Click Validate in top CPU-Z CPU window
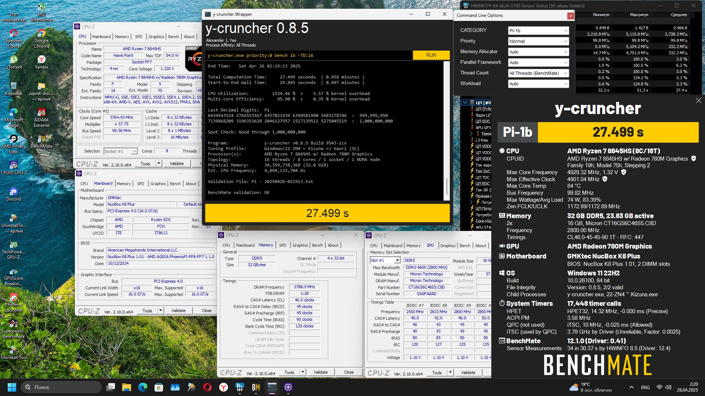Screen dimensions: 705x396 coord(177,164)
